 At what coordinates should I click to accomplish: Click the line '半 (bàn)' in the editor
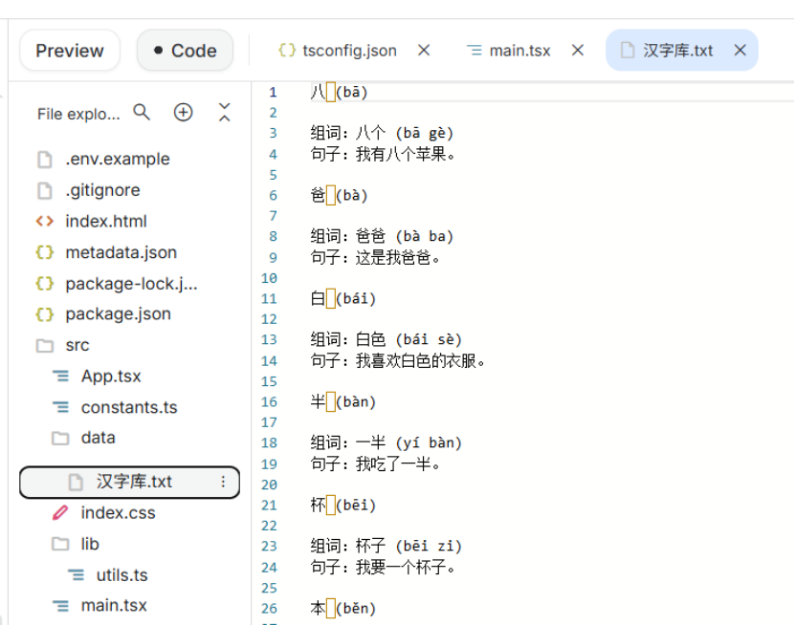pos(343,402)
